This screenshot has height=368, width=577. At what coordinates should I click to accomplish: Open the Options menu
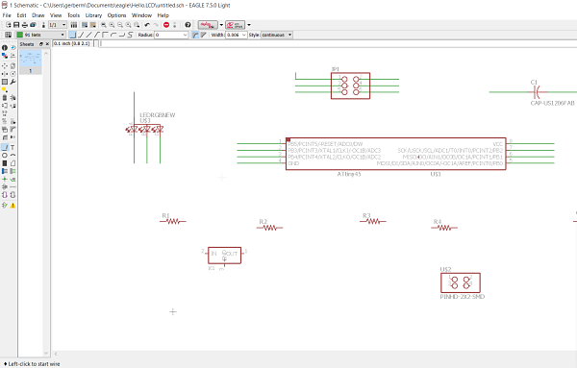(x=116, y=15)
